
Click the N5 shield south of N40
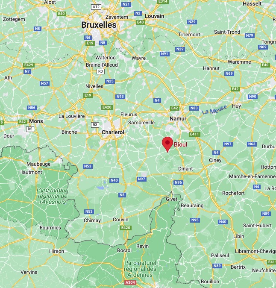point(122,195)
